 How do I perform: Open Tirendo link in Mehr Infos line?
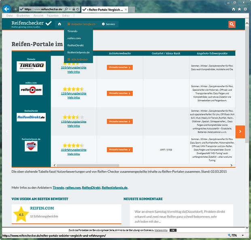(x=58, y=188)
